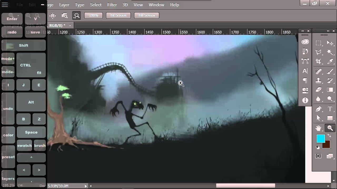
Task: Open the 3D menu
Action: [x=125, y=5]
